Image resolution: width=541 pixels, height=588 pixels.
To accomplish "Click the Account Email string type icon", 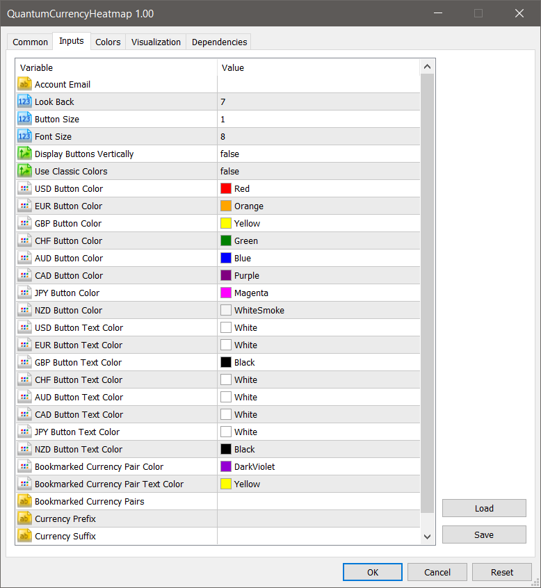I will point(24,84).
